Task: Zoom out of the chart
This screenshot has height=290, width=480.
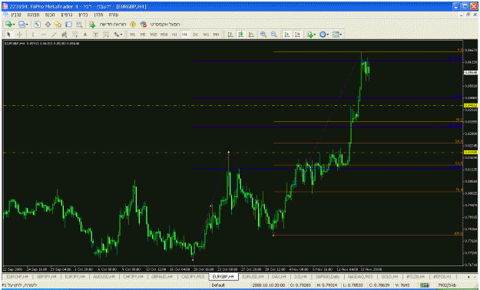Action: coord(274,35)
